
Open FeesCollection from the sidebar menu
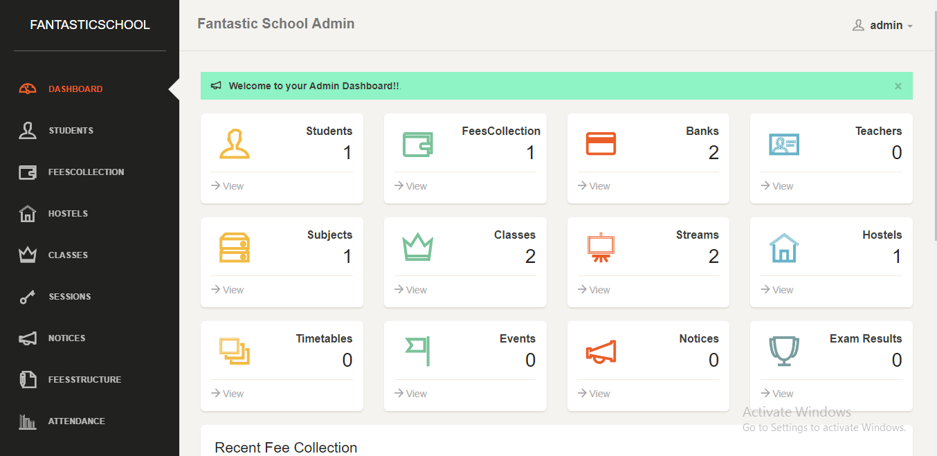point(86,172)
